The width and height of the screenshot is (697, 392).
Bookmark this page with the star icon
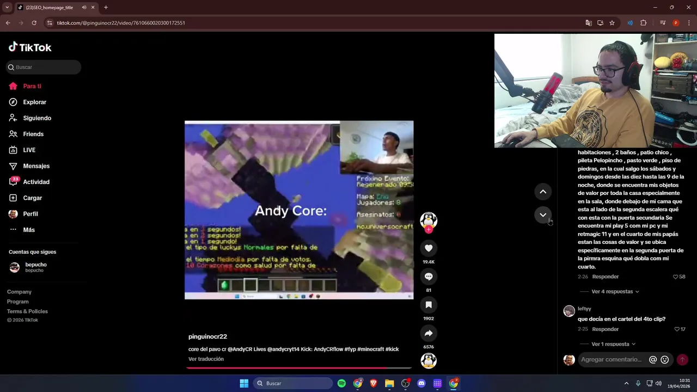(x=612, y=23)
